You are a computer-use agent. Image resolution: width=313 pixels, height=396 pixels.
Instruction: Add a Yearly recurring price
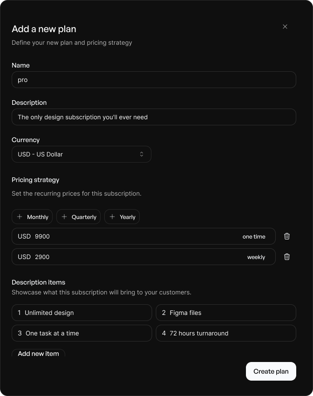pyautogui.click(x=122, y=217)
